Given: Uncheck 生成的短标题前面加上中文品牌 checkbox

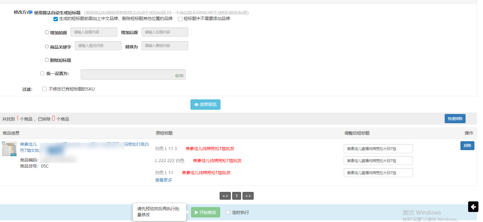Looking at the screenshot, I should click(55, 19).
